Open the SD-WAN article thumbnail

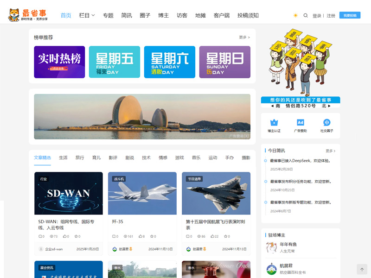point(69,193)
